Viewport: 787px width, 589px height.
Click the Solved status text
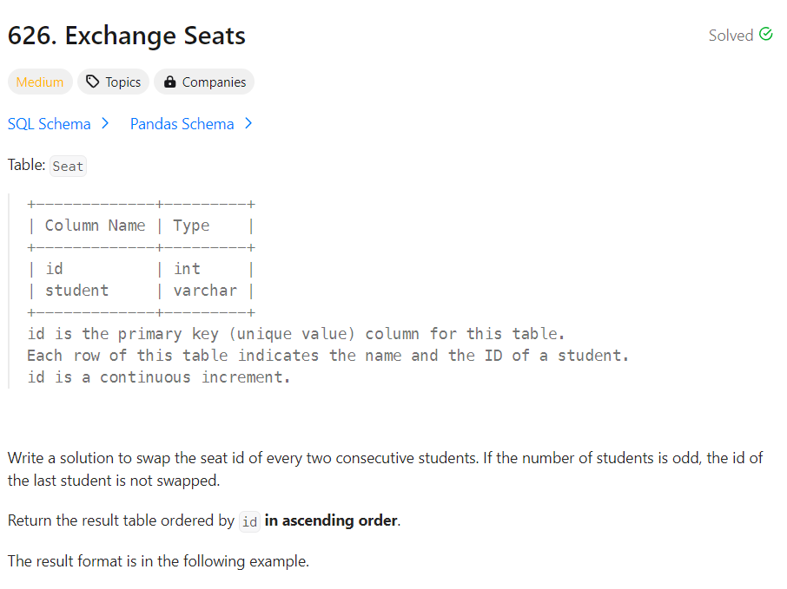click(x=731, y=36)
